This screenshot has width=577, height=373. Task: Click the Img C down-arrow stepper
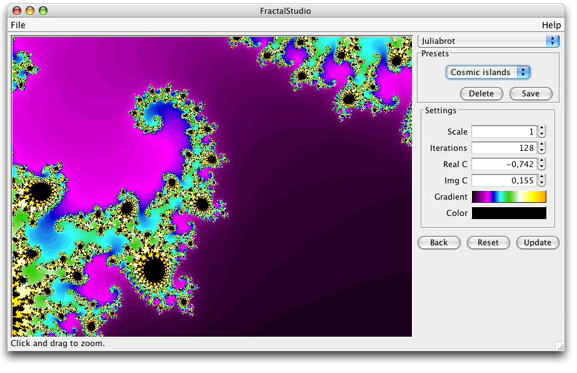click(541, 183)
